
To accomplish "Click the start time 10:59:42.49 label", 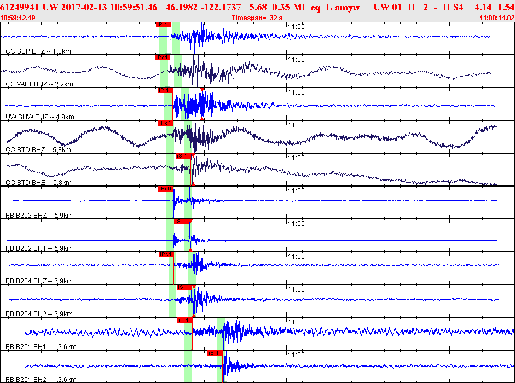I will [19, 18].
